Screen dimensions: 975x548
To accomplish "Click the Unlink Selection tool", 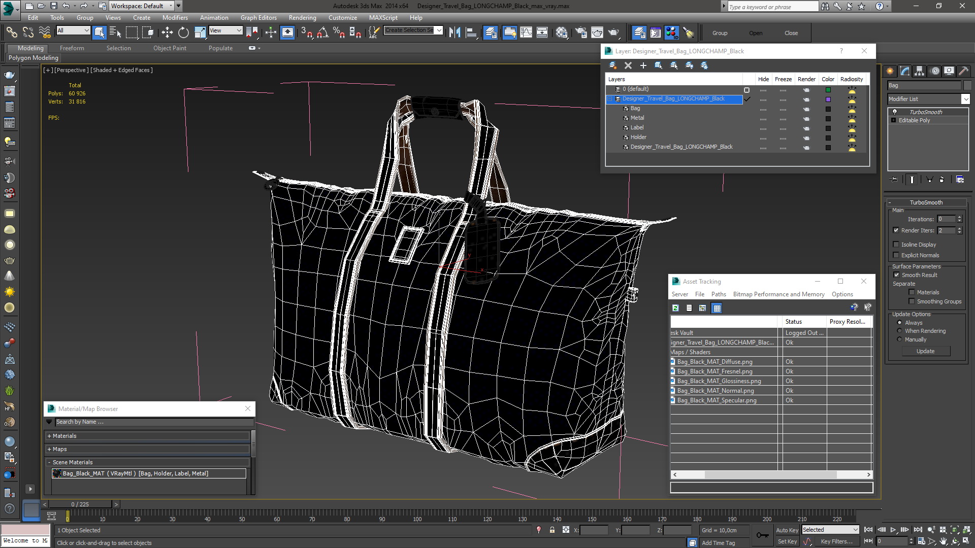I will 28,32.
